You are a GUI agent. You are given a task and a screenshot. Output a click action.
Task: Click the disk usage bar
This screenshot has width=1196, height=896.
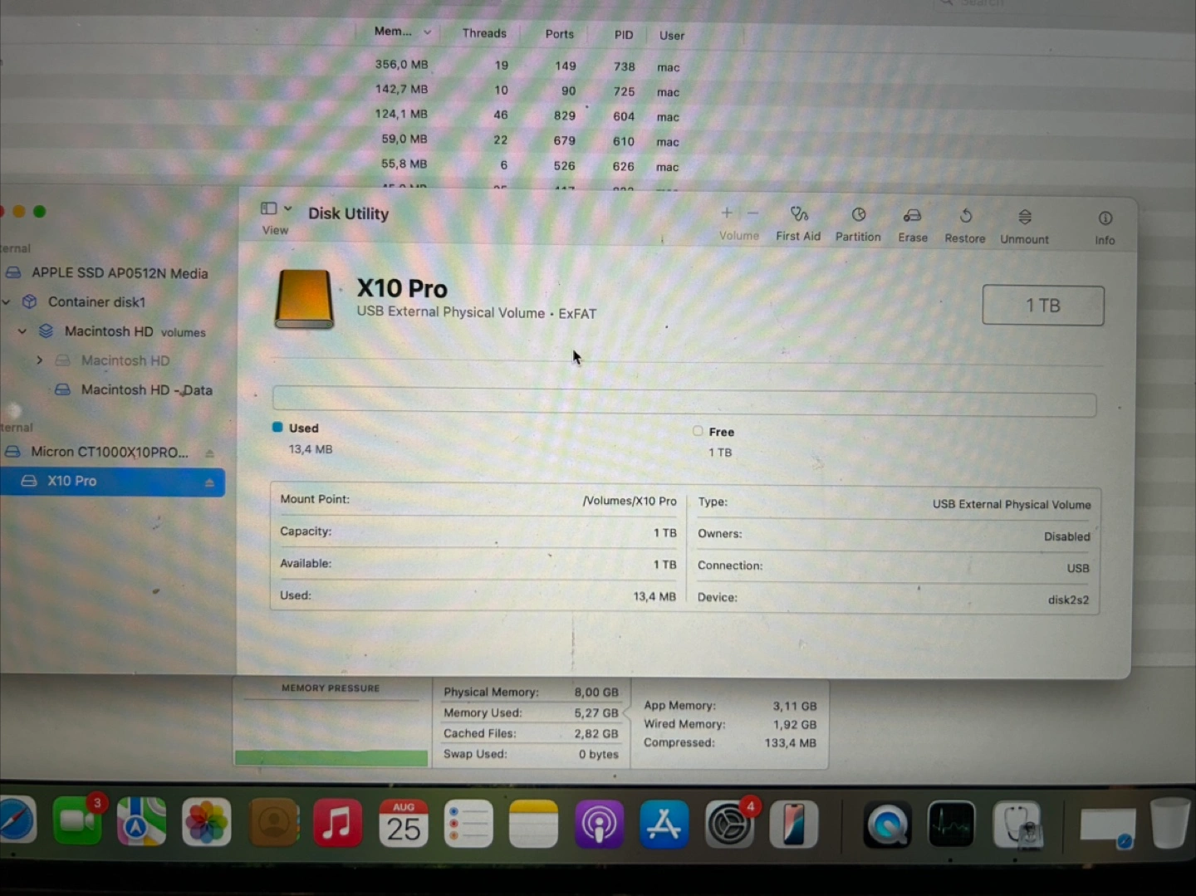point(684,404)
